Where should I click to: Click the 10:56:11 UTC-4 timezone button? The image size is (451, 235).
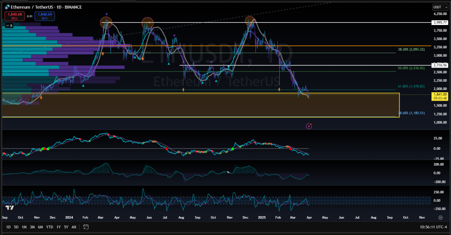(x=433, y=227)
